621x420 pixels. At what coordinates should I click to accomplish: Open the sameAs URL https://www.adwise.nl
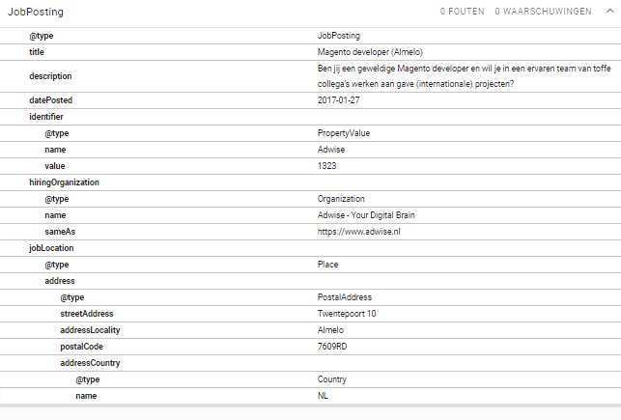[x=358, y=232]
